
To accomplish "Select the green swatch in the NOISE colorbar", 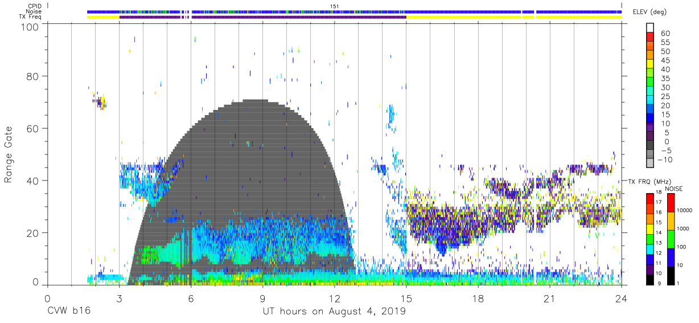I will point(670,239).
